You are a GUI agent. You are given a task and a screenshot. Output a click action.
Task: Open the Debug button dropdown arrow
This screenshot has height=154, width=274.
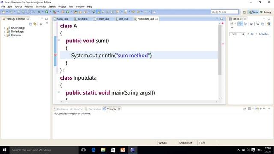coord(43,12)
